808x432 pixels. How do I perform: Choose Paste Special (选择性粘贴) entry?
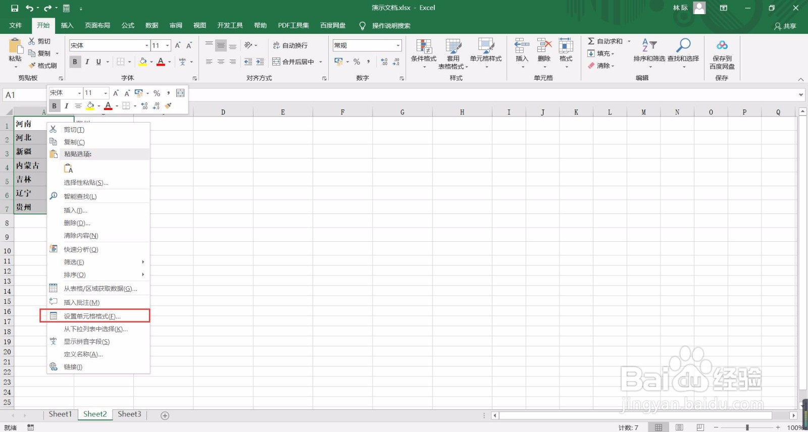coord(98,183)
